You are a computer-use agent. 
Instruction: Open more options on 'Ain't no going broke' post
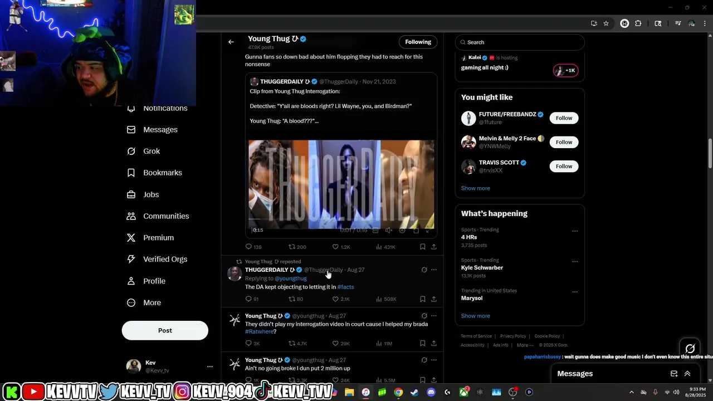click(434, 360)
